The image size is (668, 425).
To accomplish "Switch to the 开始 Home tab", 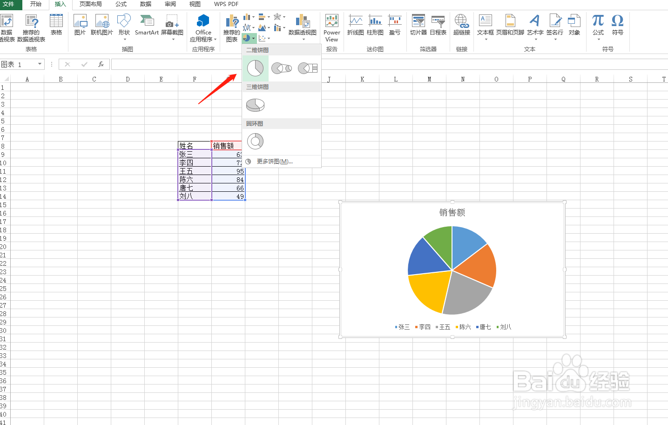I will coord(36,4).
